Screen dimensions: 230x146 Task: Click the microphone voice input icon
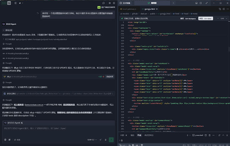[x=105, y=140]
